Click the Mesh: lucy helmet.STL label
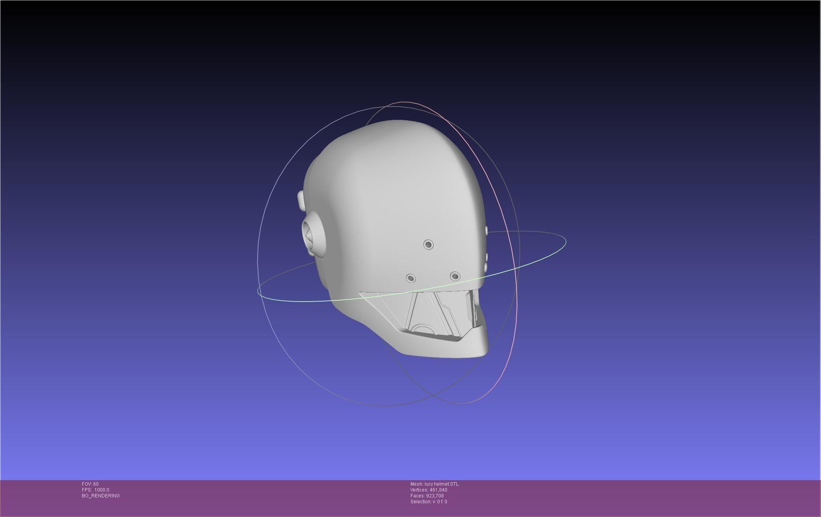The width and height of the screenshot is (821, 517). tap(434, 484)
